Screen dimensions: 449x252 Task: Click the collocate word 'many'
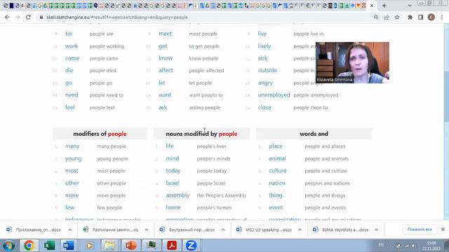coord(72,146)
